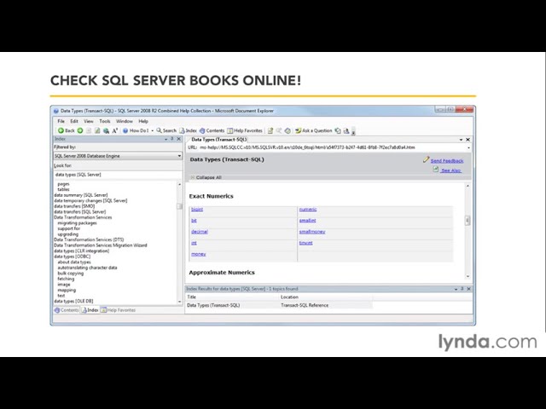
Task: Click the Look for input field
Action: pyautogui.click(x=118, y=175)
